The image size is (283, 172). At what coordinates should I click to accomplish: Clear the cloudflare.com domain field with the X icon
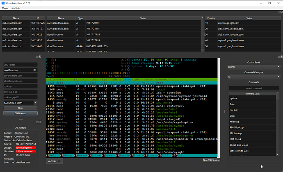coord(34,70)
